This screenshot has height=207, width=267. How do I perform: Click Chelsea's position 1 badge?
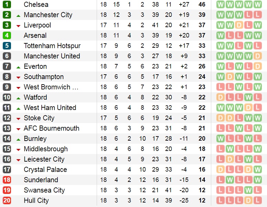7,4
